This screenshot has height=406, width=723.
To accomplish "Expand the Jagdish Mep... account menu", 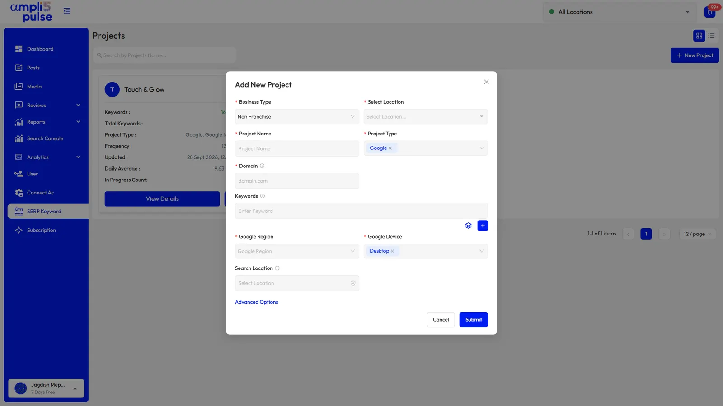I will pos(46,388).
